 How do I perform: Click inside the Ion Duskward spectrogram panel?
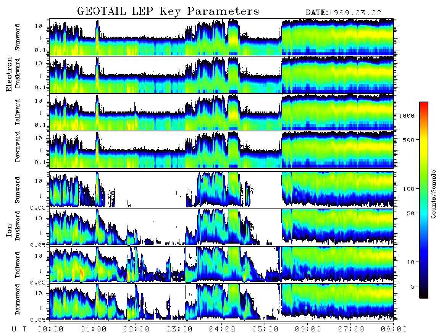coord(221,227)
